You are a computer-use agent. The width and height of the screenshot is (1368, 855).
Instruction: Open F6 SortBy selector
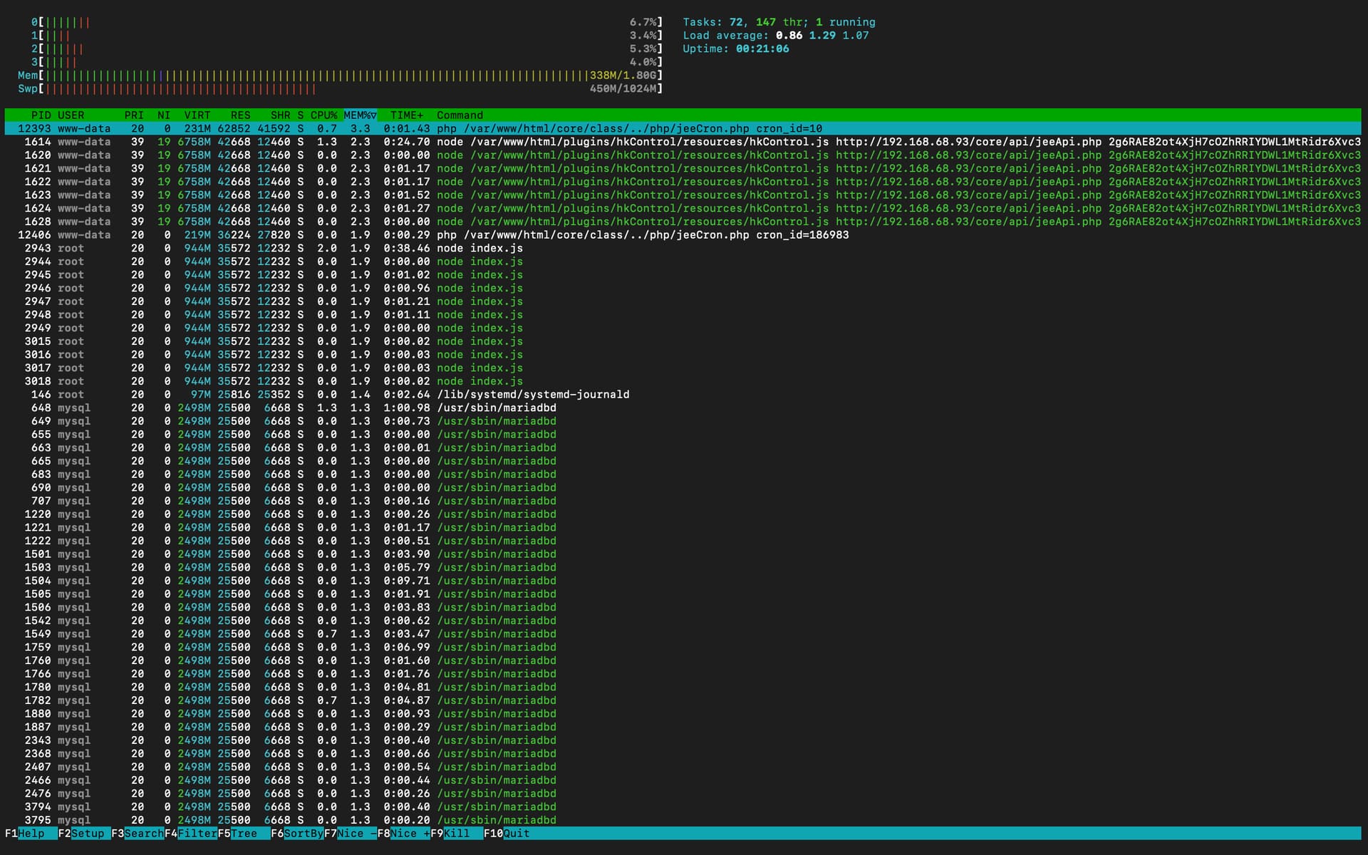pyautogui.click(x=302, y=834)
